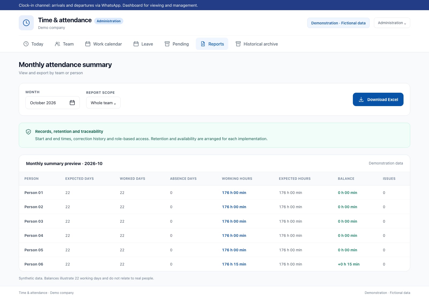Open the Administration dropdown at top right
The height and width of the screenshot is (299, 429).
click(392, 23)
